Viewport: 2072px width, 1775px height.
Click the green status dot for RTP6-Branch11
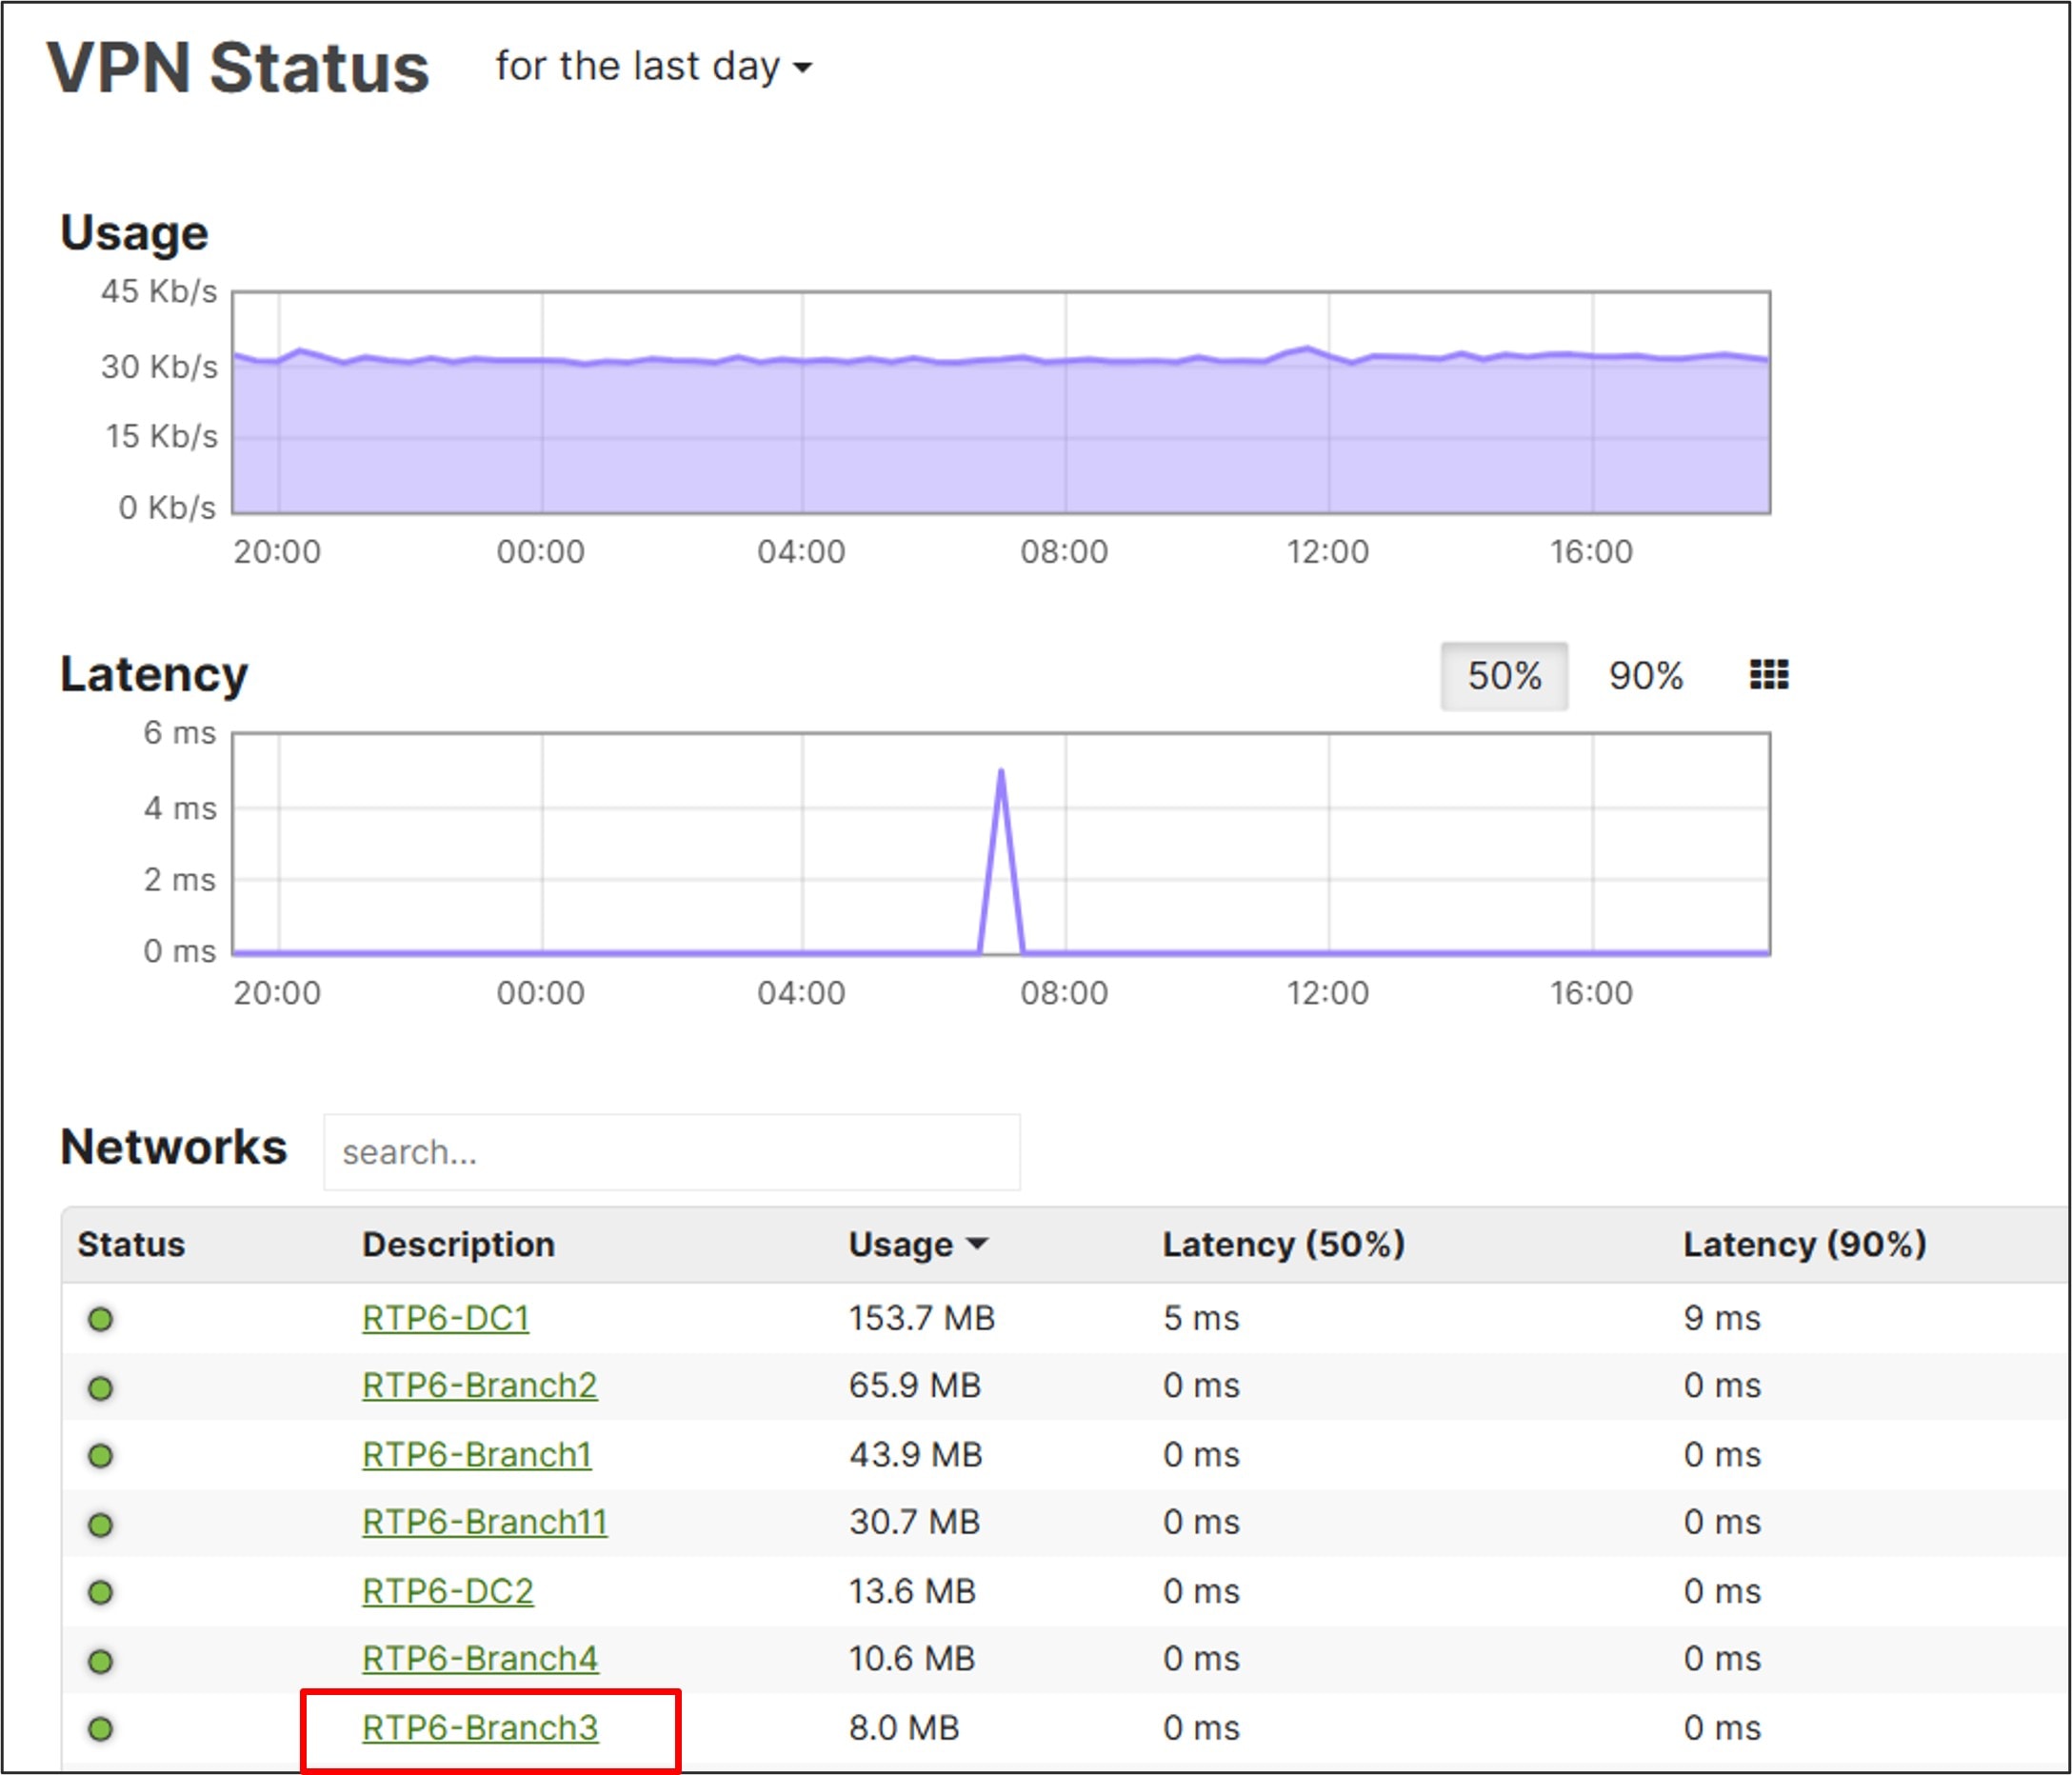pyautogui.click(x=100, y=1524)
